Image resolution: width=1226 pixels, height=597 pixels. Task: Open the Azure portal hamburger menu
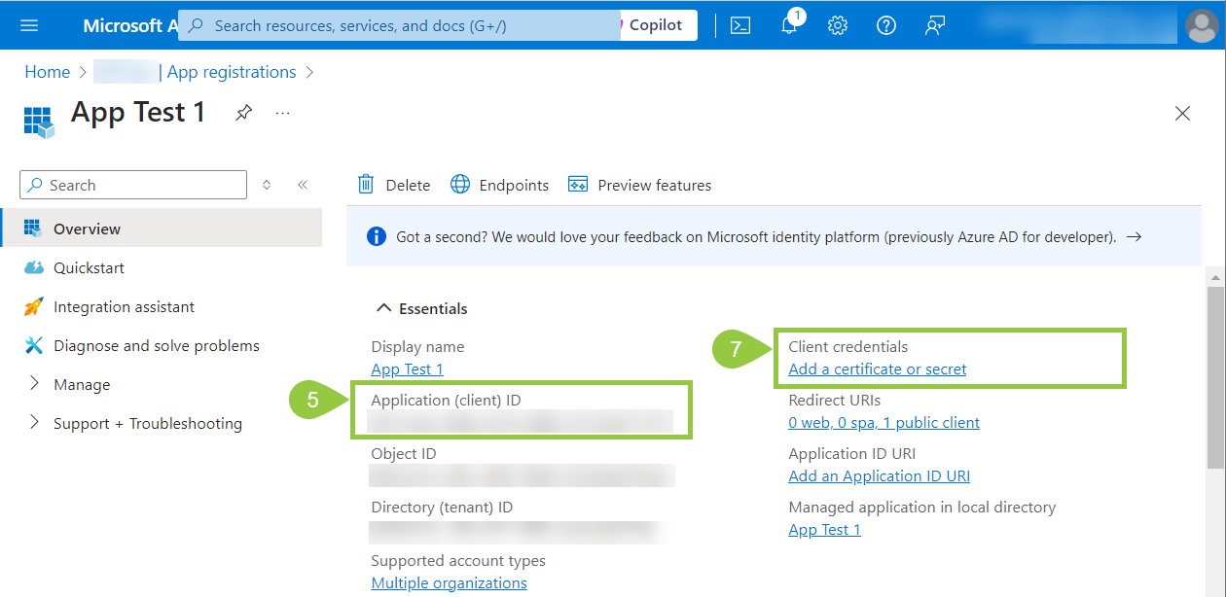[x=29, y=25]
